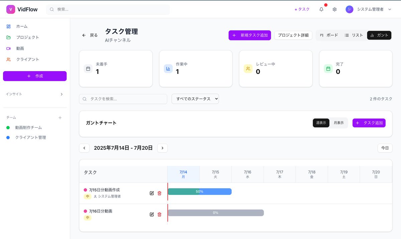Switch to ボード view
Viewport: 401px width, 239px height.
329,35
